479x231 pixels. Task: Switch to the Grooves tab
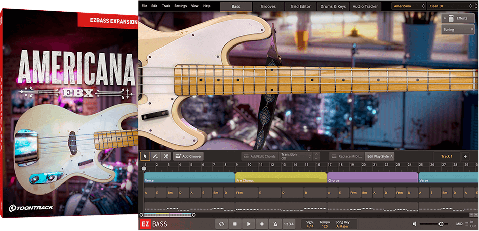pos(268,6)
